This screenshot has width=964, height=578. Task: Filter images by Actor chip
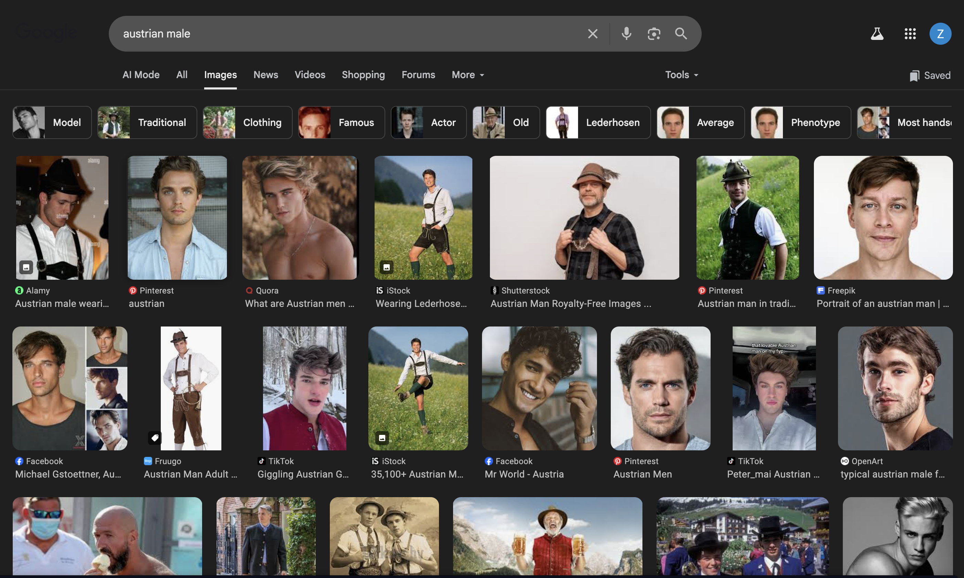click(429, 122)
